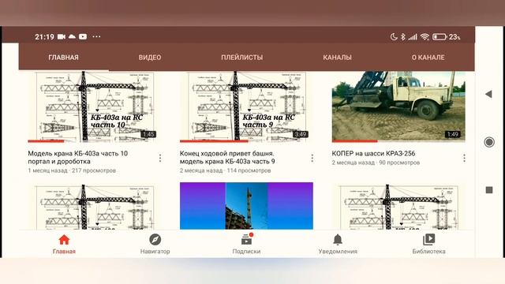Open Подписки subscriptions icon

[x=247, y=240]
